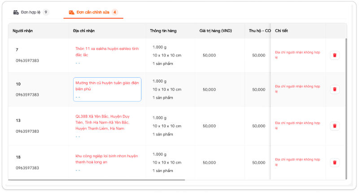Select the Đơn cần chỉnh sửa tab

(92, 12)
